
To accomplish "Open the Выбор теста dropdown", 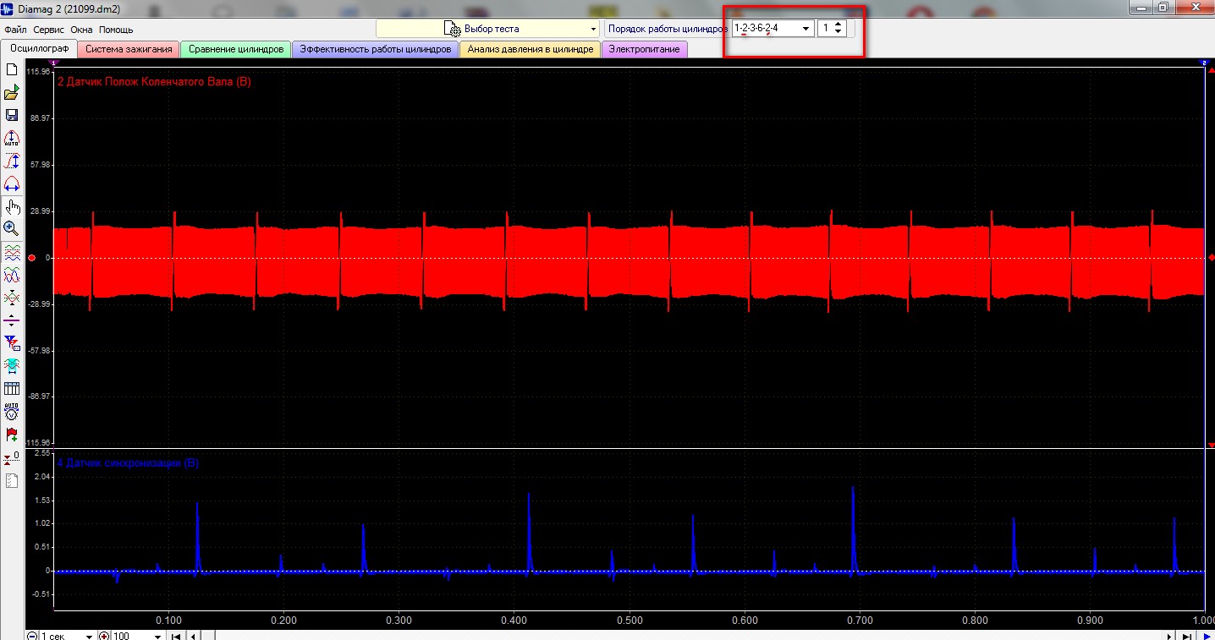I will pyautogui.click(x=487, y=29).
